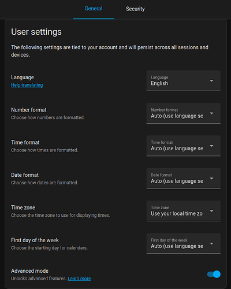Switch to the Security tab
The width and height of the screenshot is (231, 289).
point(135,9)
